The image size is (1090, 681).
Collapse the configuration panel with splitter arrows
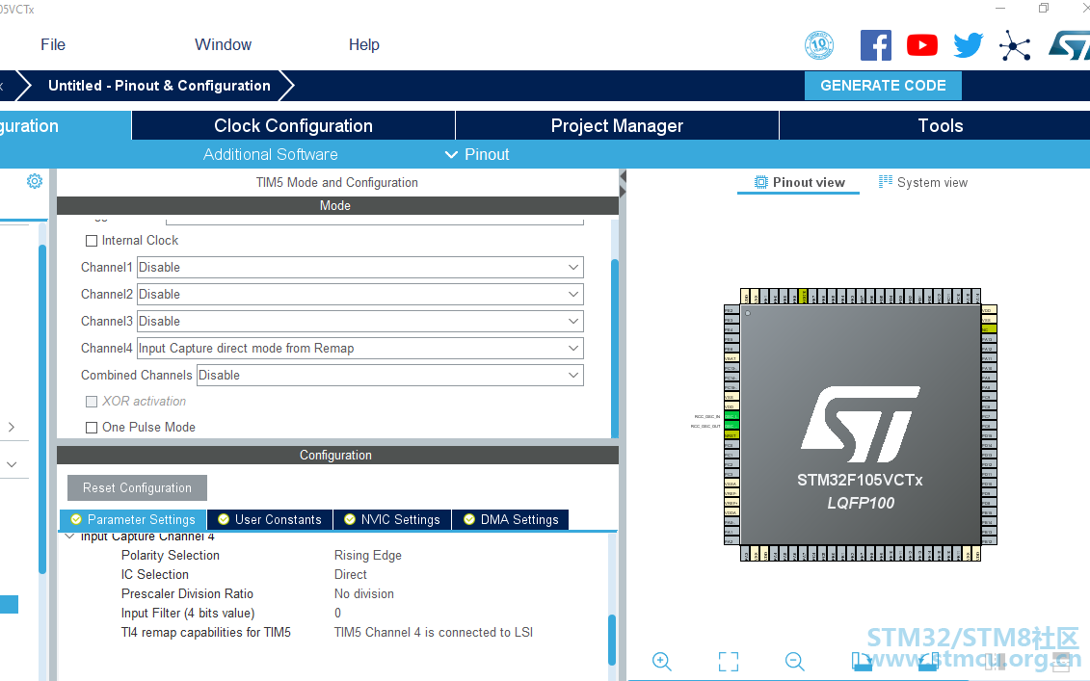[x=623, y=183]
